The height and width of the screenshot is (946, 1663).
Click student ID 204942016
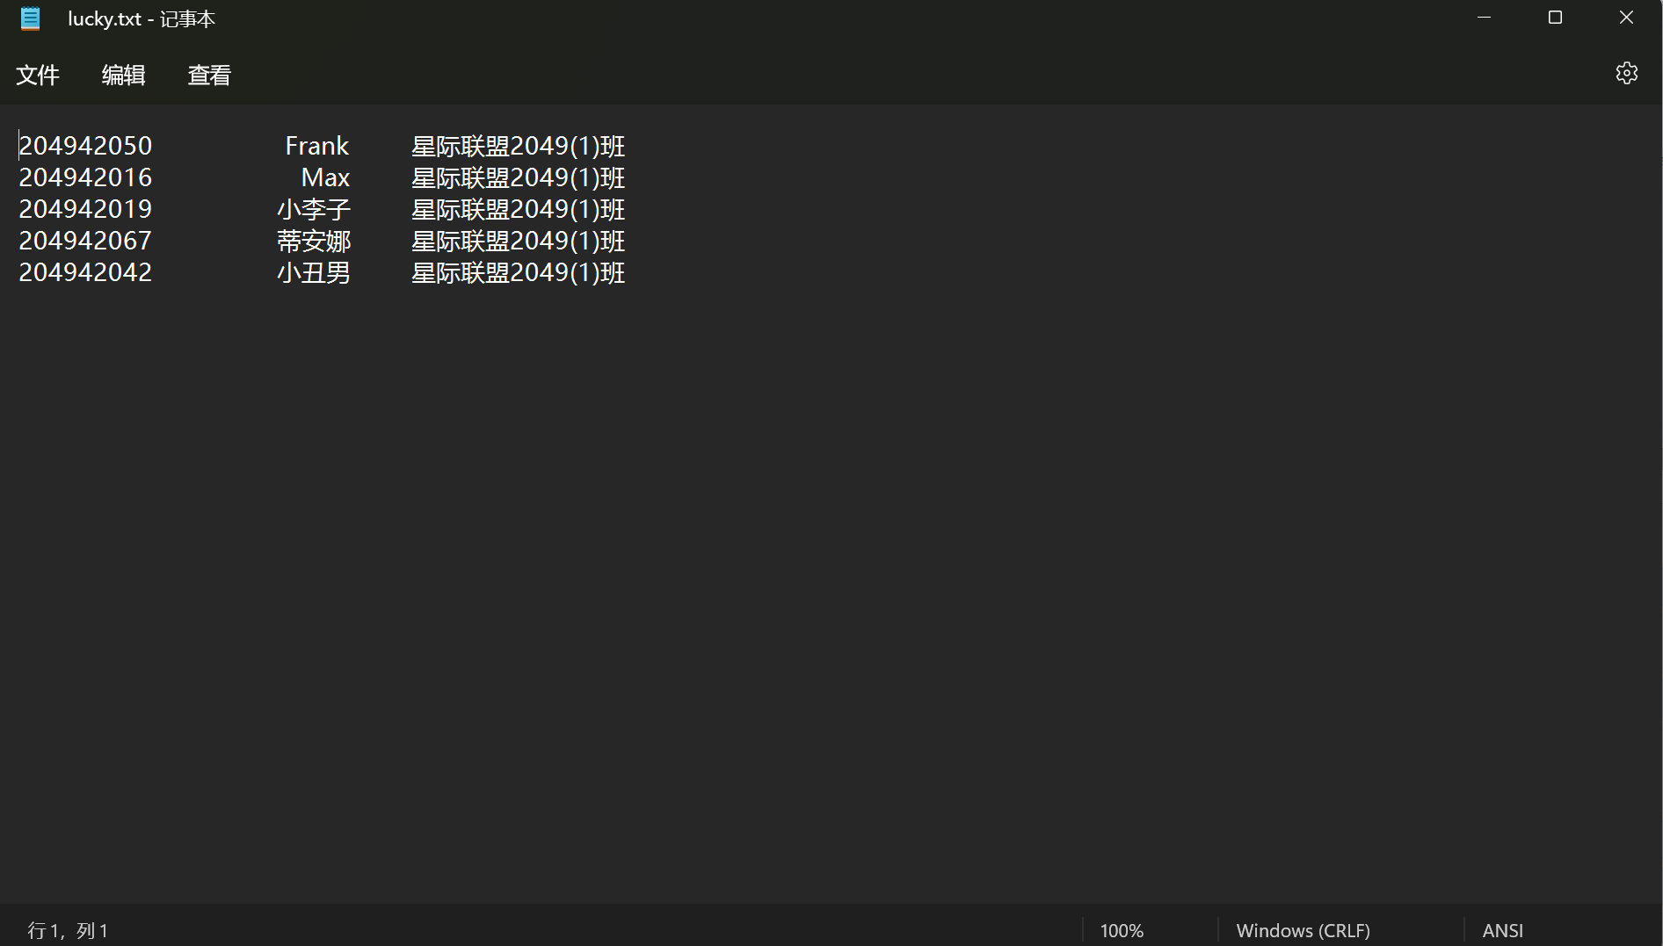pos(85,177)
